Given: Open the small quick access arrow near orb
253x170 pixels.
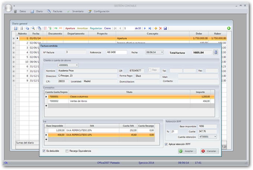Looking at the screenshot, I should pos(14,6).
